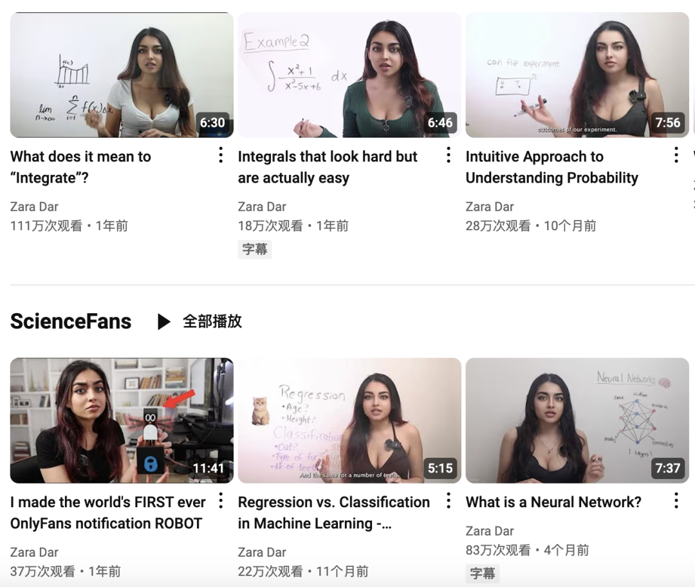Open more options for Intuitive Approach to Probability video
Viewport: 695px width, 587px height.
pos(676,156)
